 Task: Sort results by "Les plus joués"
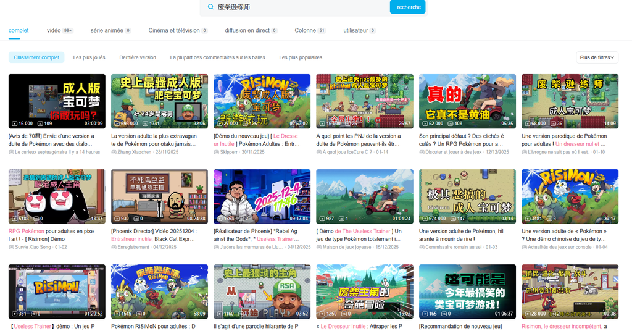point(89,57)
